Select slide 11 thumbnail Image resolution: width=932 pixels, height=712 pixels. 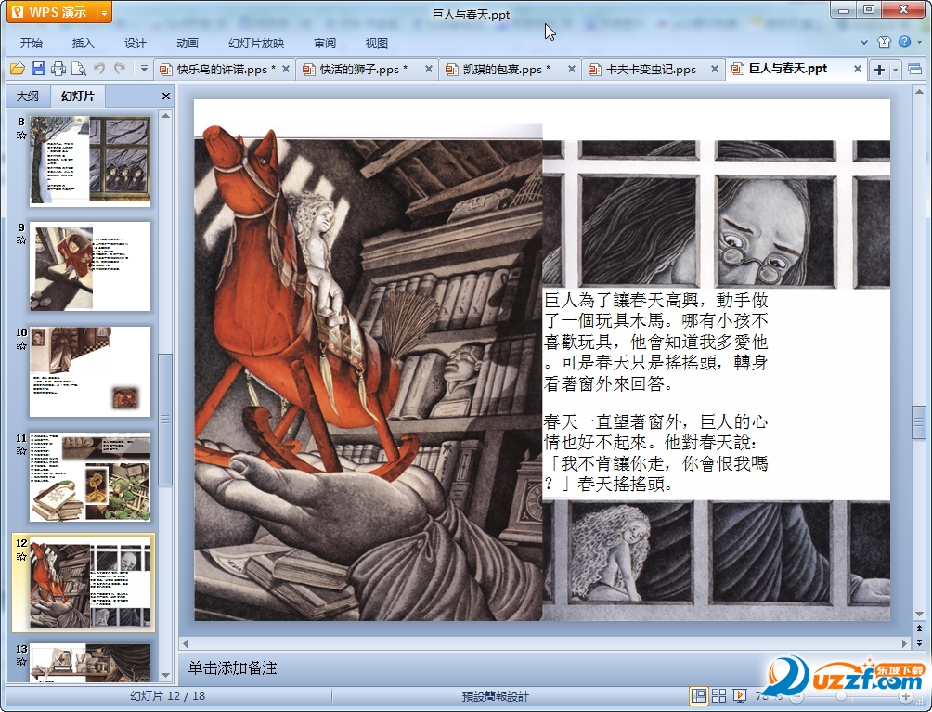click(x=90, y=476)
